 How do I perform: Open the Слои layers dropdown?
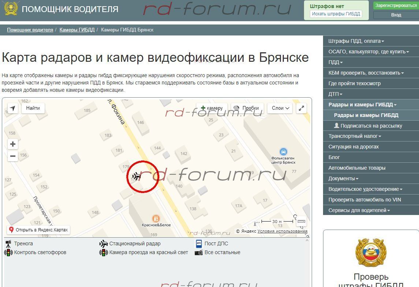click(x=280, y=108)
